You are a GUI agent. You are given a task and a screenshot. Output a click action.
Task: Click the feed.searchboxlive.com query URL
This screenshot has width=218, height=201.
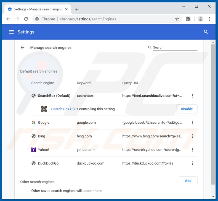[x=152, y=96]
